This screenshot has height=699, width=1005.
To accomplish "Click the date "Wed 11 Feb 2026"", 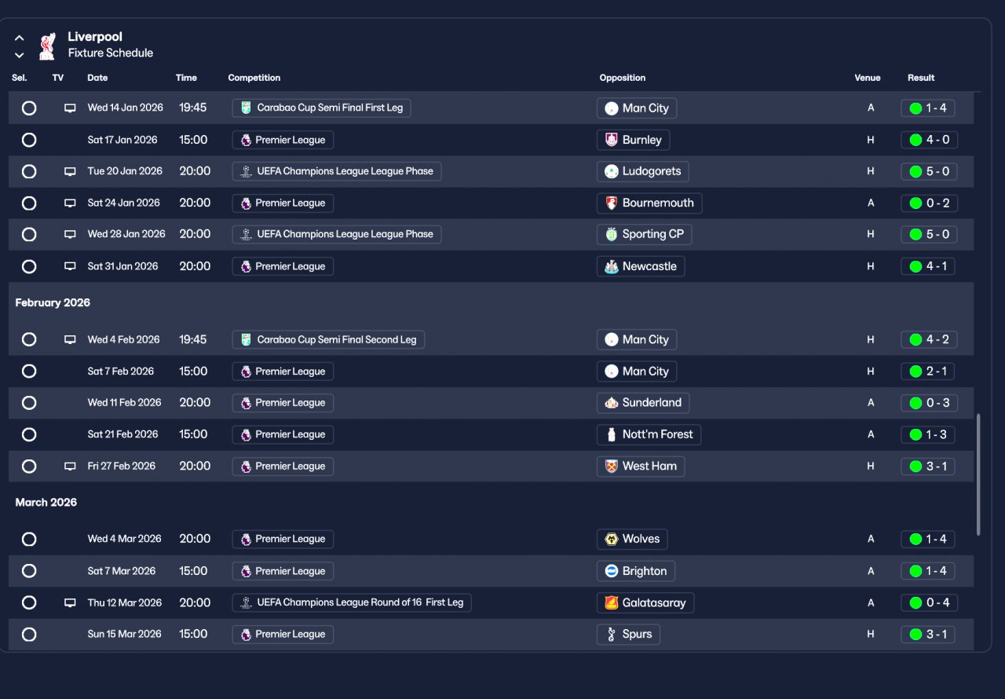I will click(x=124, y=403).
